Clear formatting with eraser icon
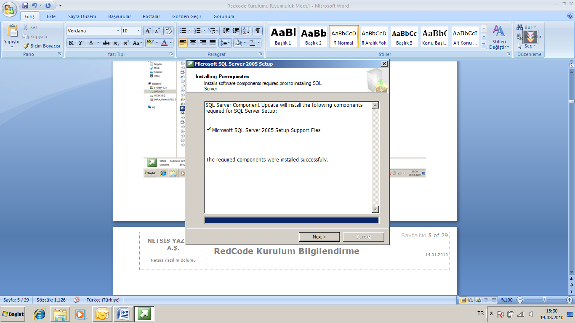The width and height of the screenshot is (575, 323). click(x=168, y=31)
